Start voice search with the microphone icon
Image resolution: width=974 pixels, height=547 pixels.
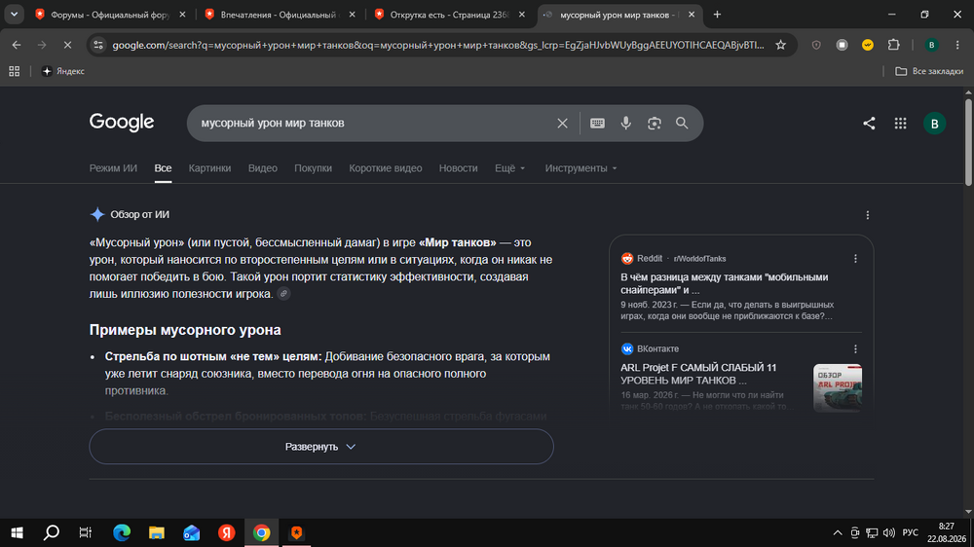[x=625, y=123]
